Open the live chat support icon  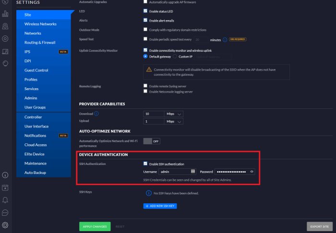point(5,213)
